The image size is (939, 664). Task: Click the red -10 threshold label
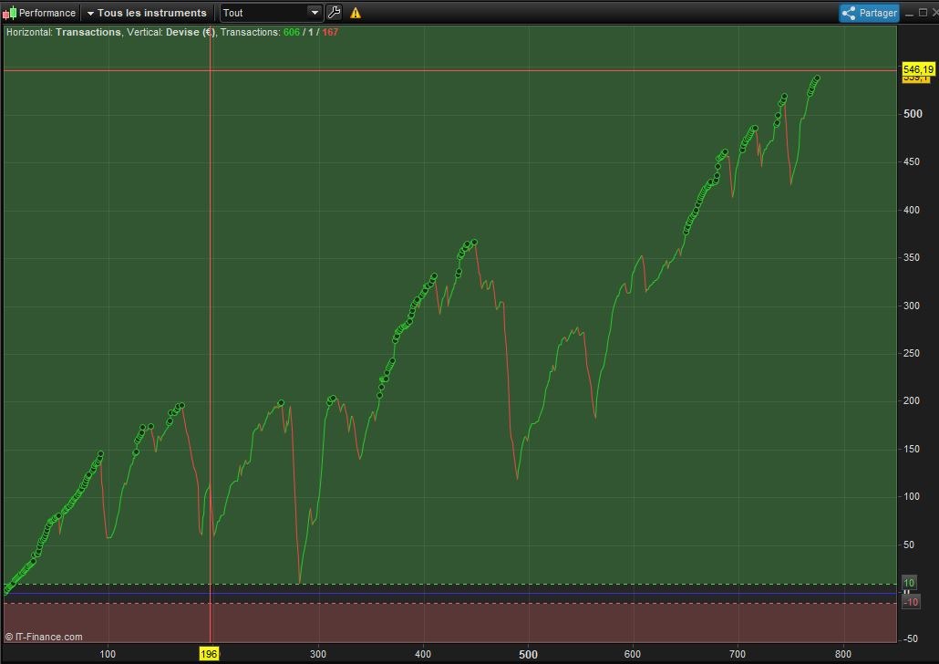910,602
